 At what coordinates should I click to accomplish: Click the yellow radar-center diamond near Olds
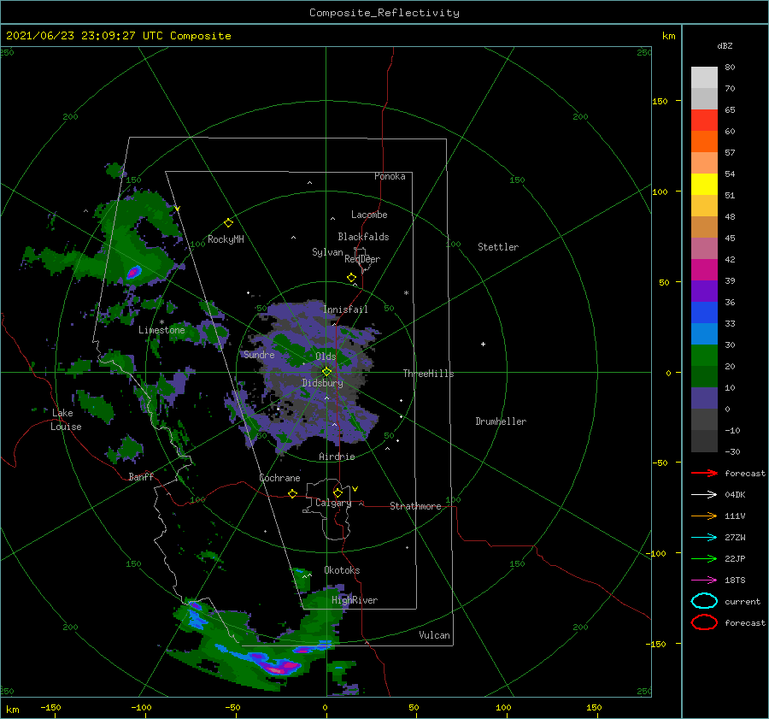click(x=326, y=372)
